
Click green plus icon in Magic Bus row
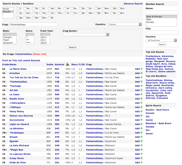point(141,150)
